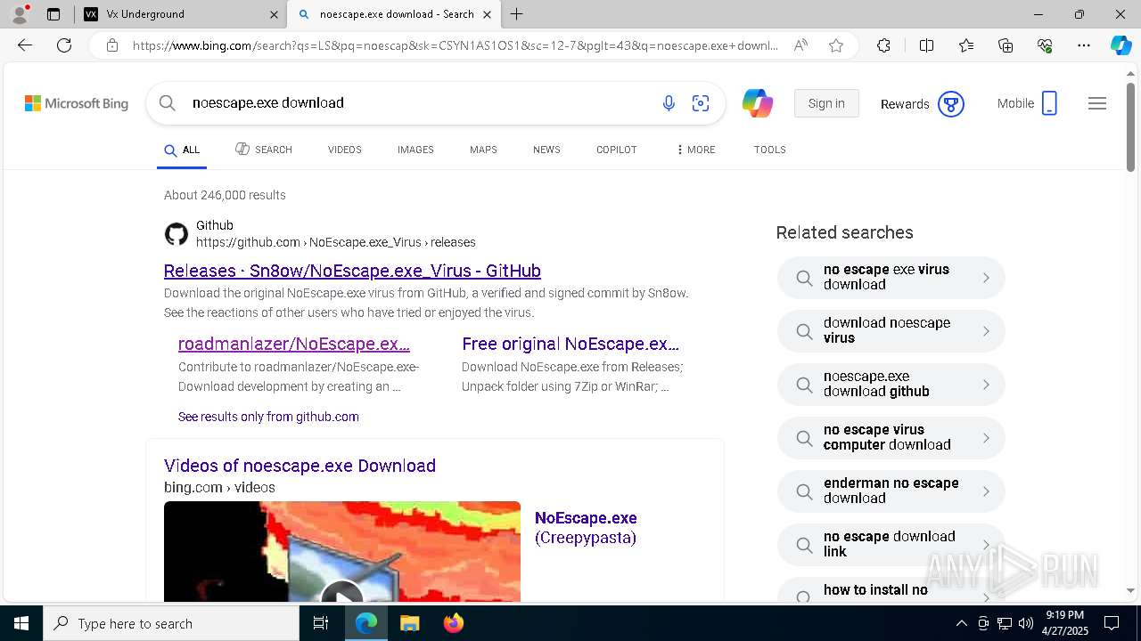Switch to the MAPS tab
Screen dimensions: 1141x641
coord(483,150)
